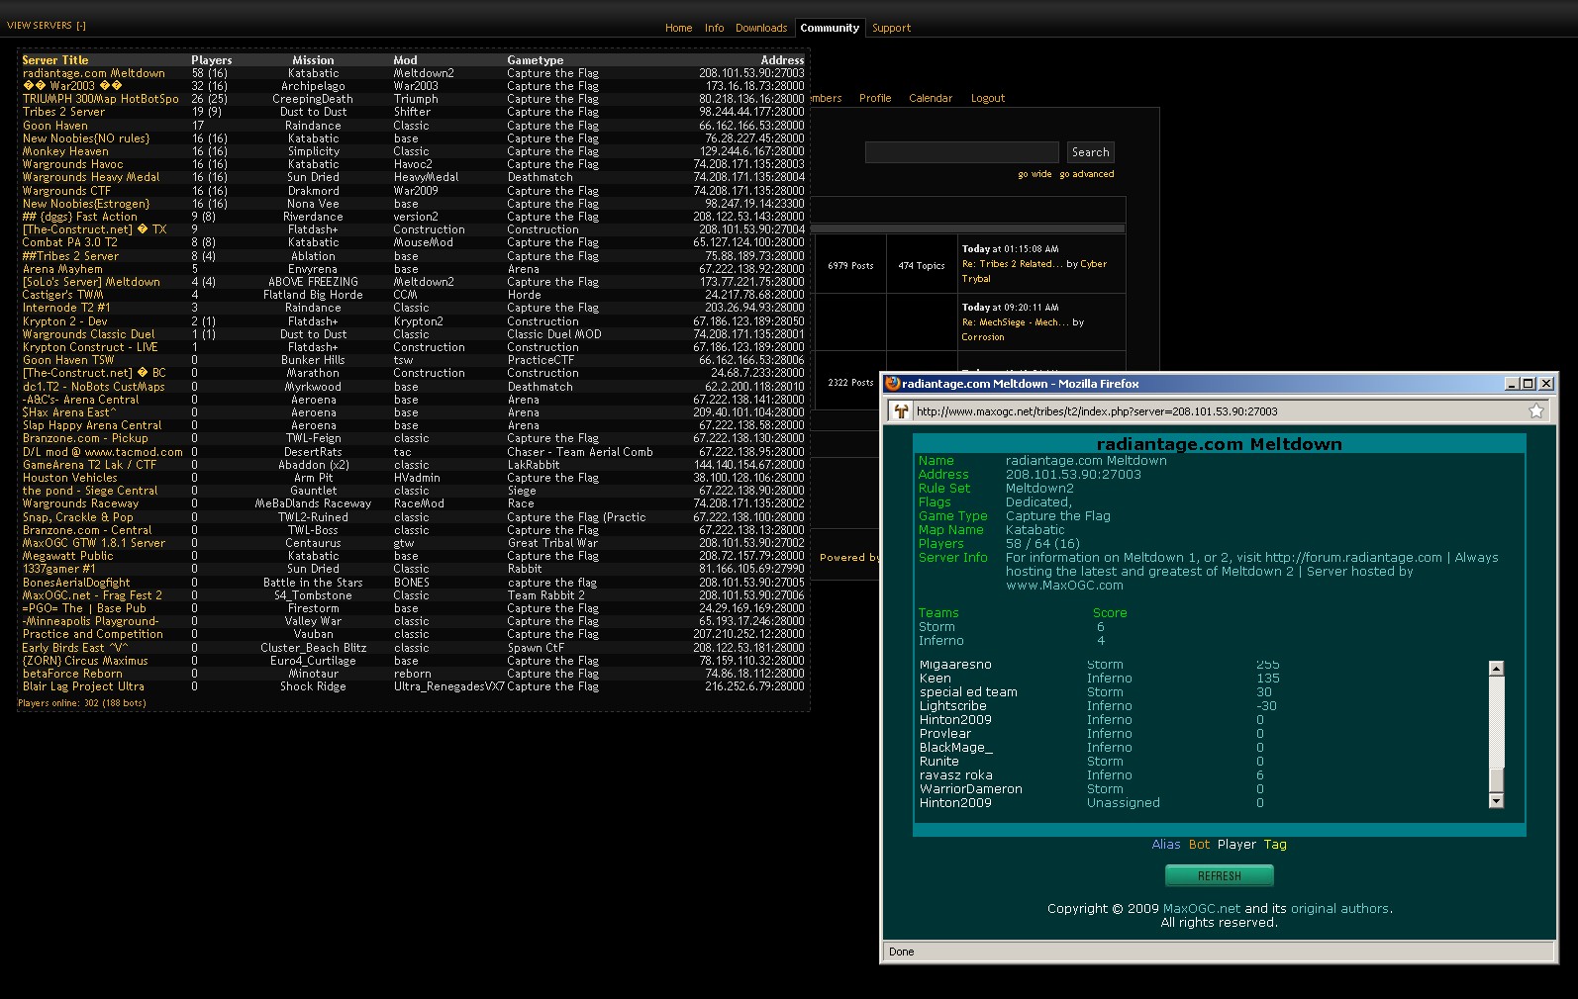The image size is (1578, 999).
Task: Sort the server list by Mission column header
Action: coord(313,60)
